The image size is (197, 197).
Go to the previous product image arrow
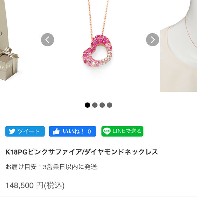[x=47, y=40]
